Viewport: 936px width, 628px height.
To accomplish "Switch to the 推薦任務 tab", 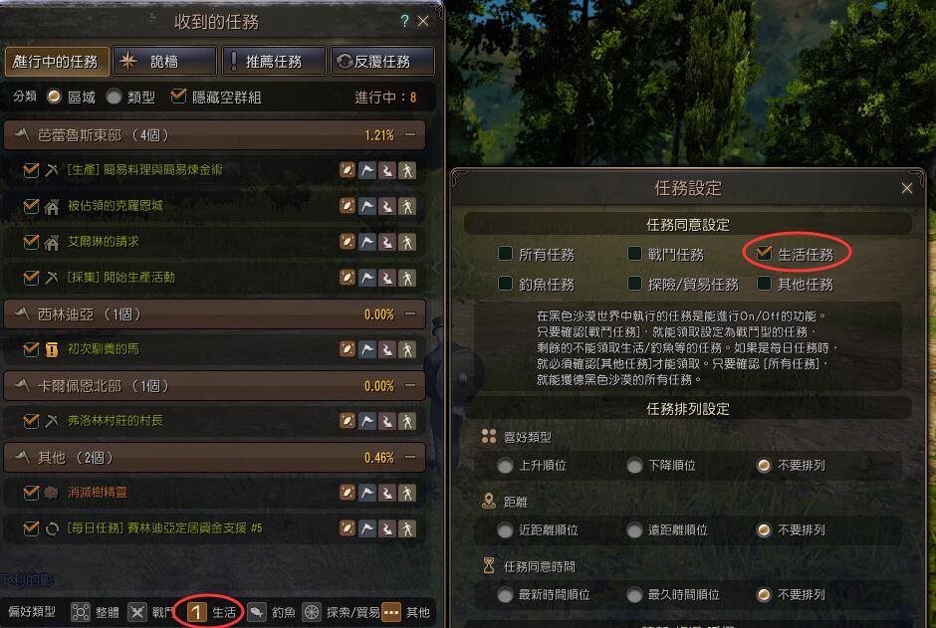I will [x=274, y=61].
